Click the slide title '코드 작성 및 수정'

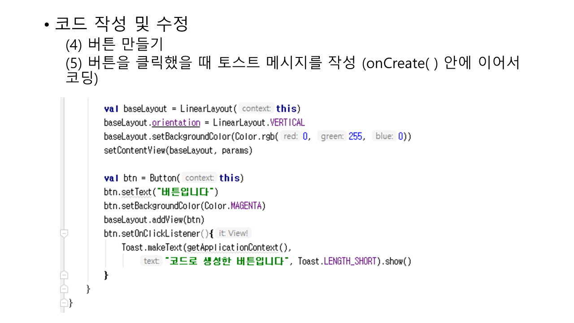[121, 24]
